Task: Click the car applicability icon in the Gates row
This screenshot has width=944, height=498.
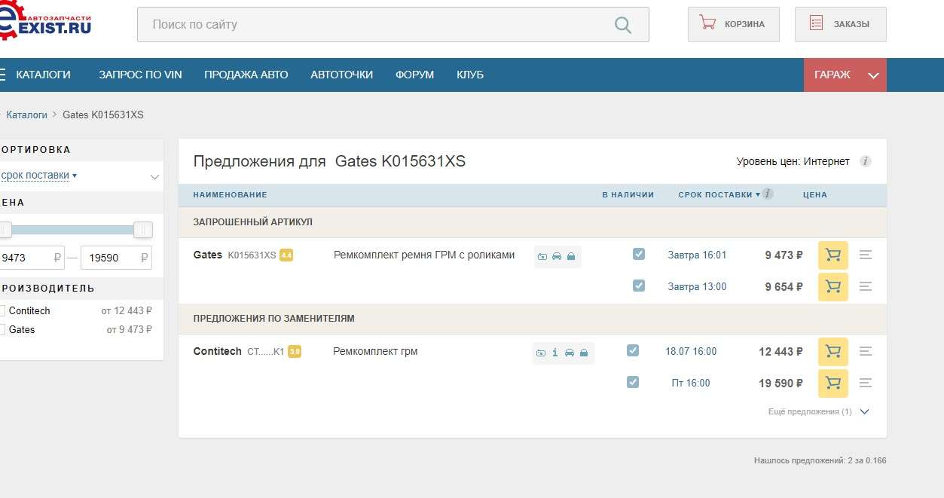Action: click(x=557, y=257)
